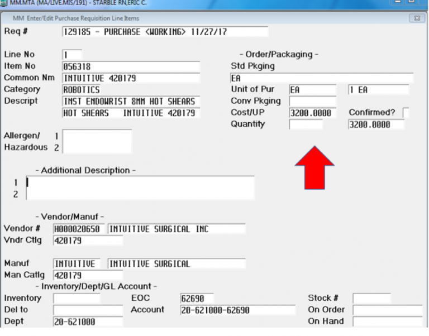Click the 1 EA packaging field

click(379, 90)
